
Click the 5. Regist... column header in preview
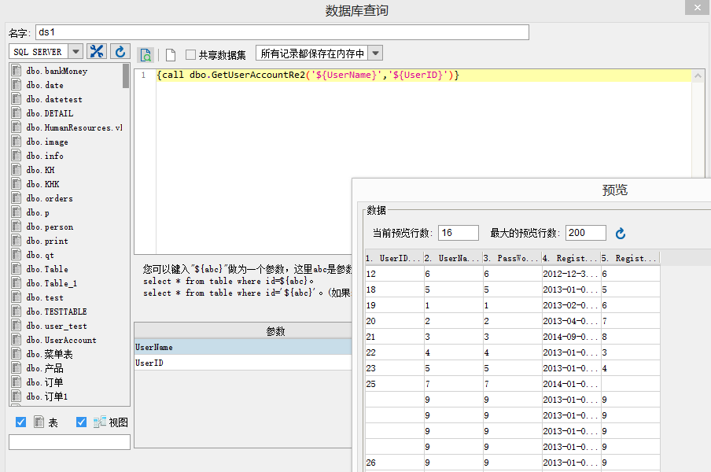630,258
